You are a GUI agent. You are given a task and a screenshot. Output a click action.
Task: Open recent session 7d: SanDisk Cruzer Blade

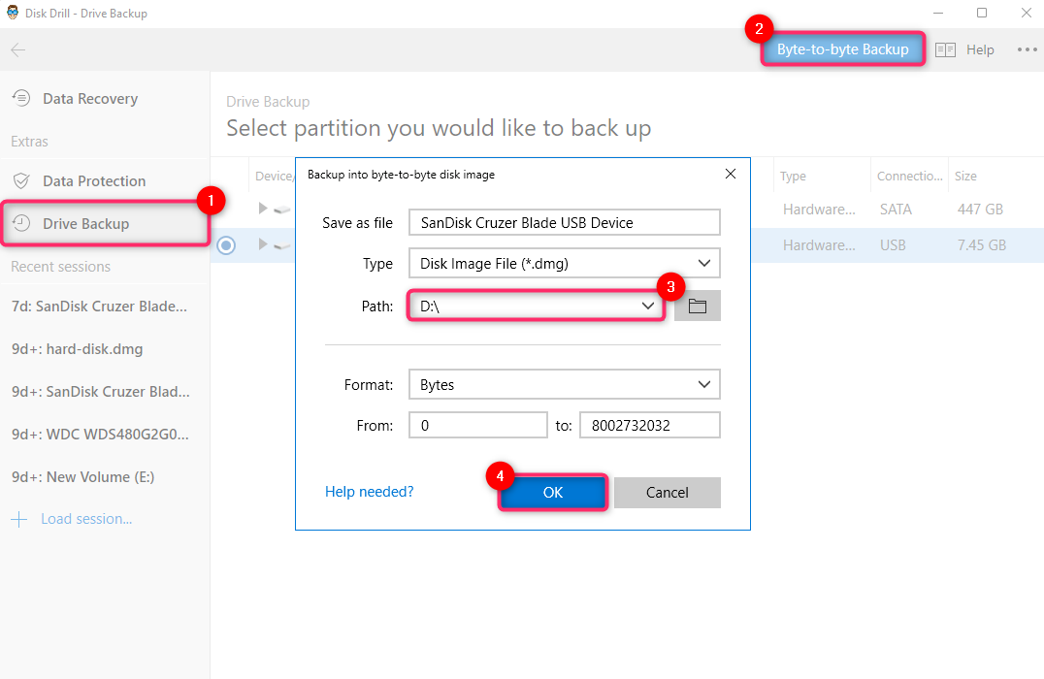click(99, 307)
